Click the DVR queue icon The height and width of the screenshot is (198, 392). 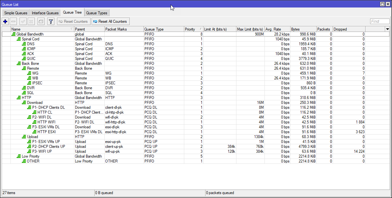(x=24, y=88)
